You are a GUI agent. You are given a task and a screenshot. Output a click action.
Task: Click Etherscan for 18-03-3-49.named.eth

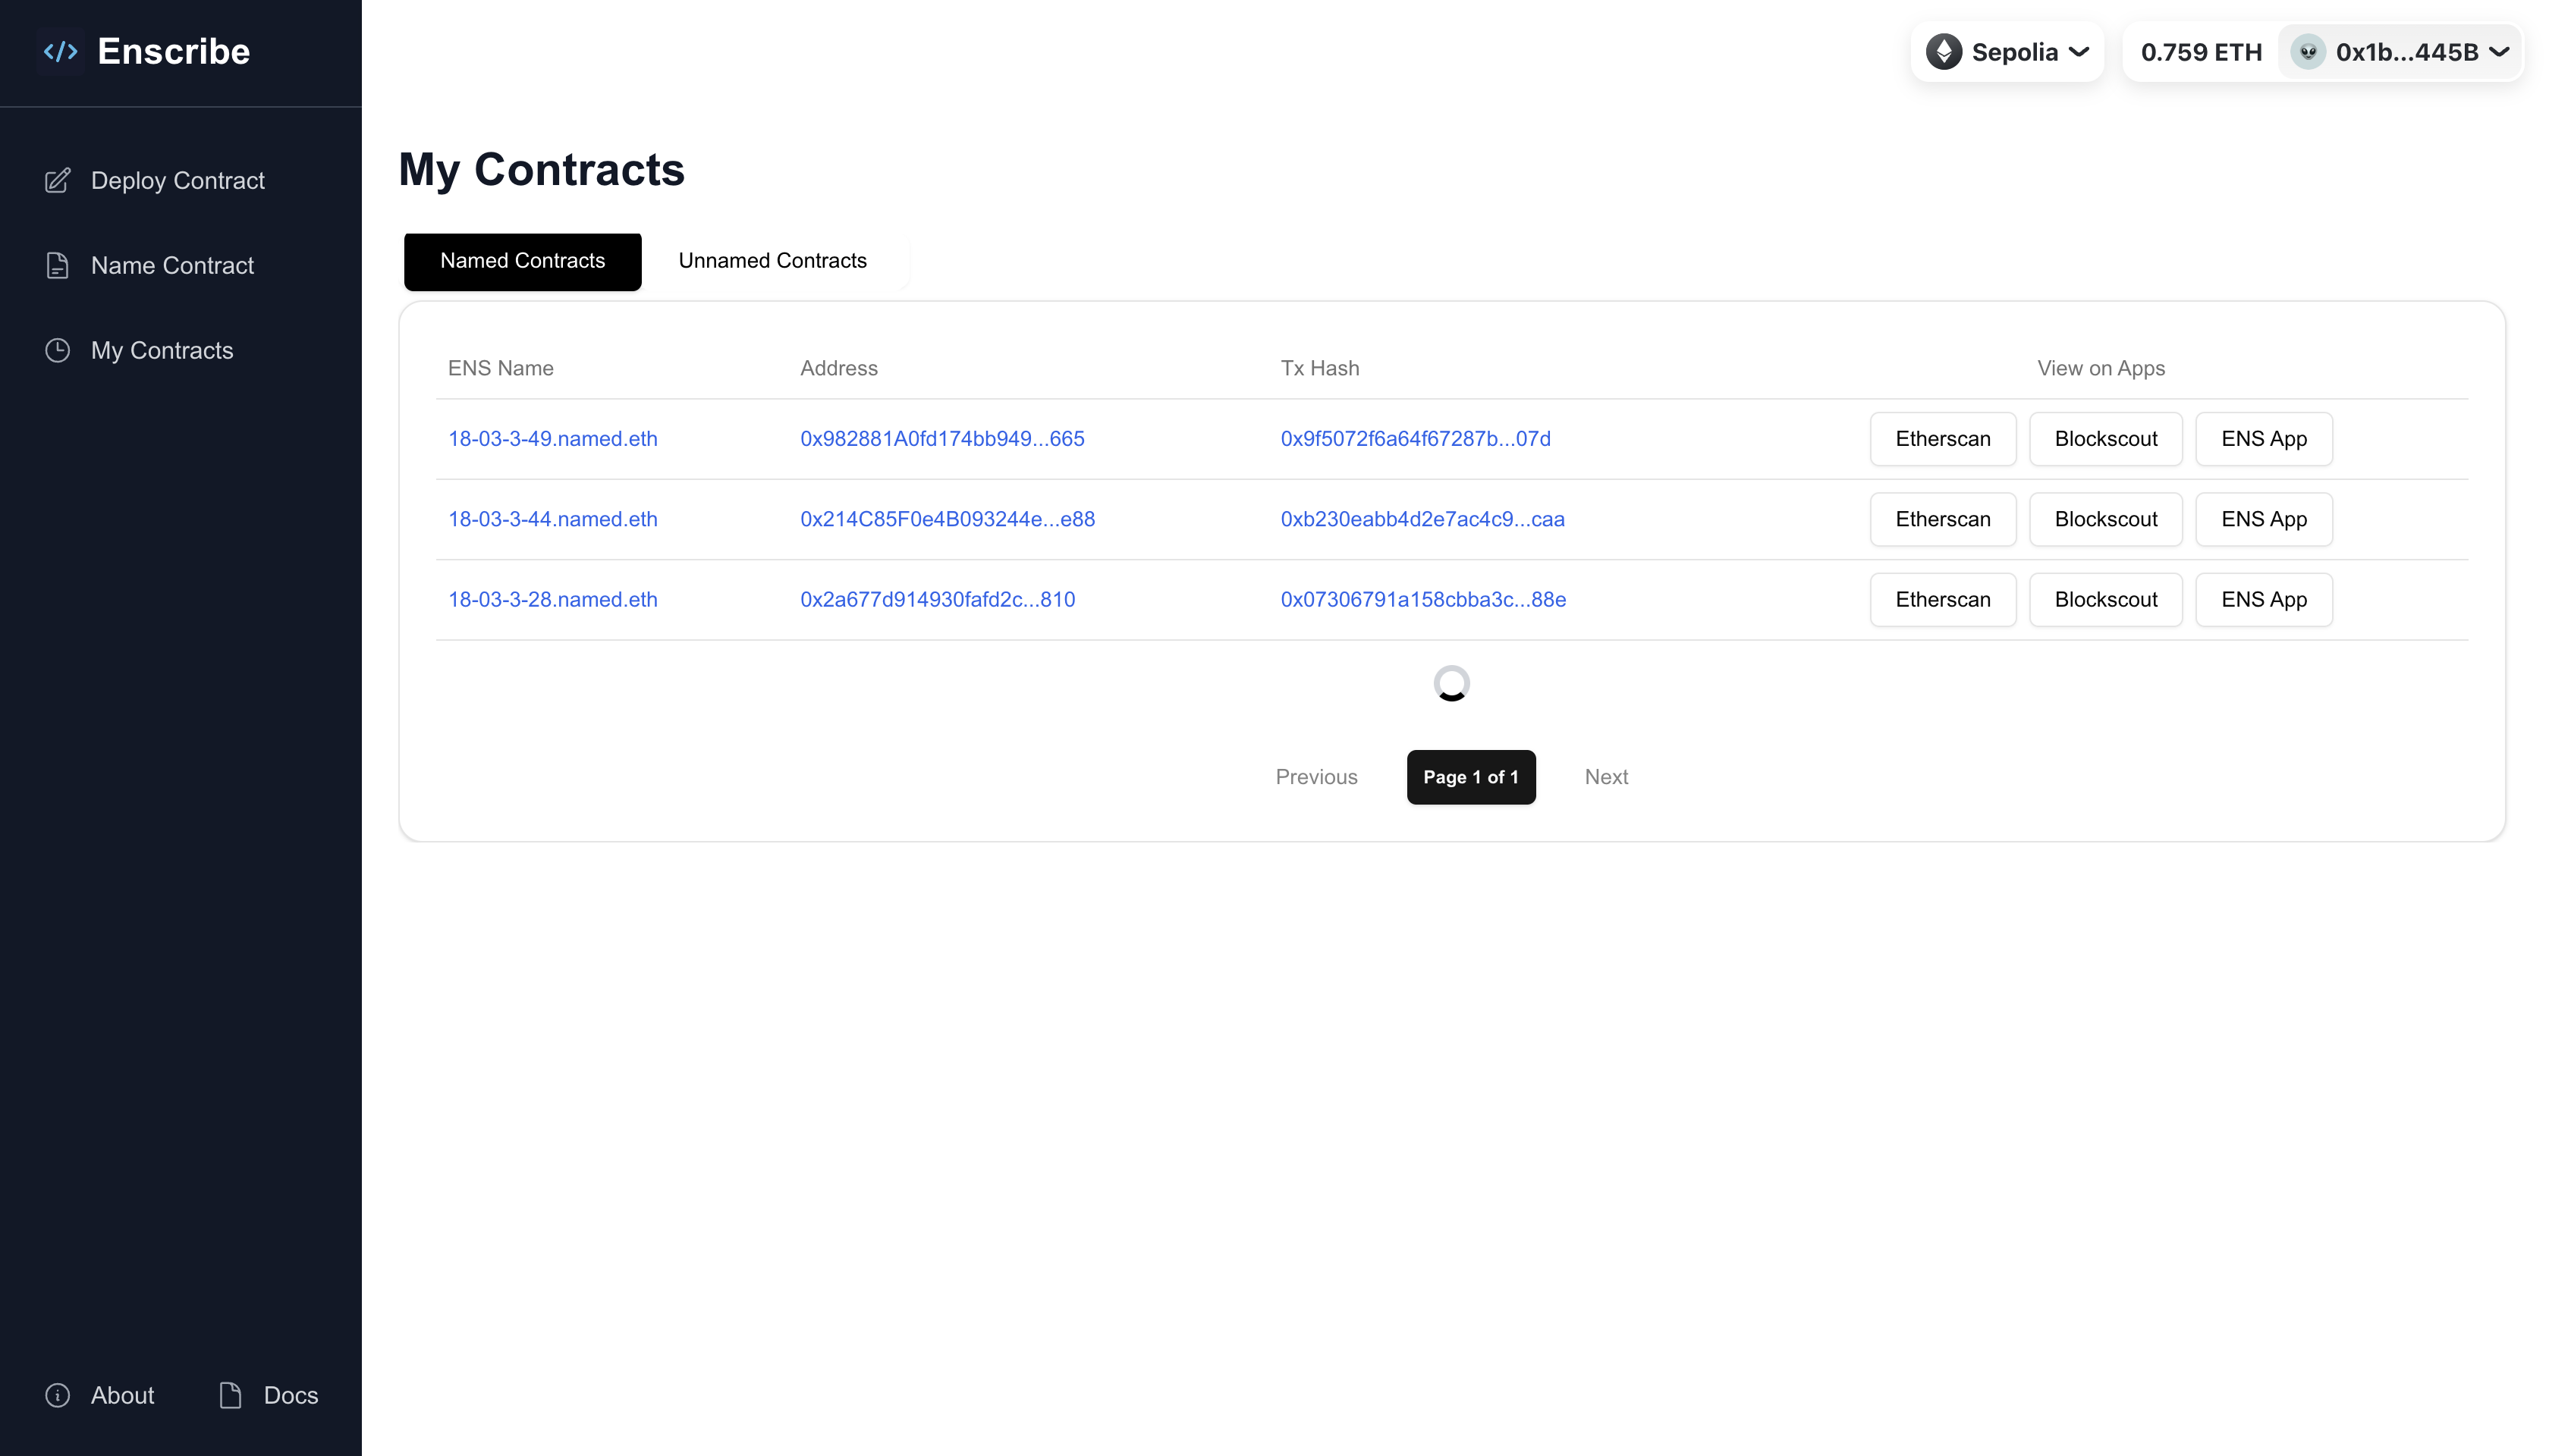pyautogui.click(x=1943, y=439)
